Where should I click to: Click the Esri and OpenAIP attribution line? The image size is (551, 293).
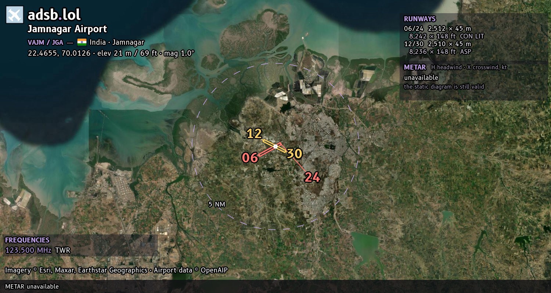coord(116,270)
